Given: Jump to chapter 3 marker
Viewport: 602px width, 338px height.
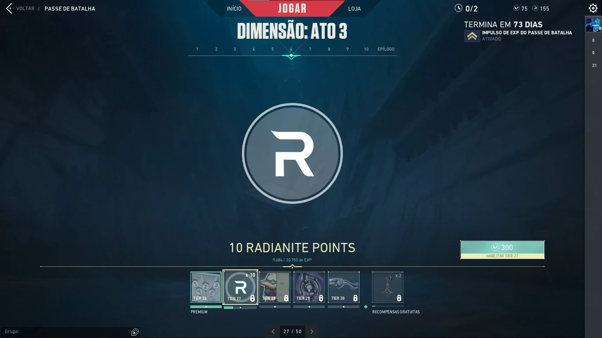Looking at the screenshot, I should [x=235, y=49].
